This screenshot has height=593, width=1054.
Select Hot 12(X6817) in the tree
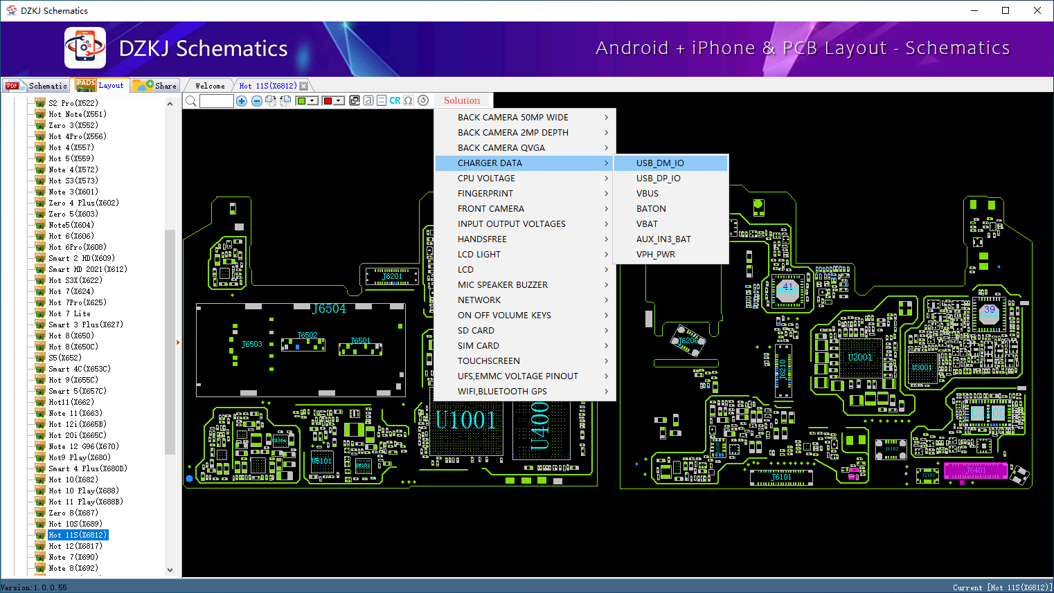(x=75, y=546)
